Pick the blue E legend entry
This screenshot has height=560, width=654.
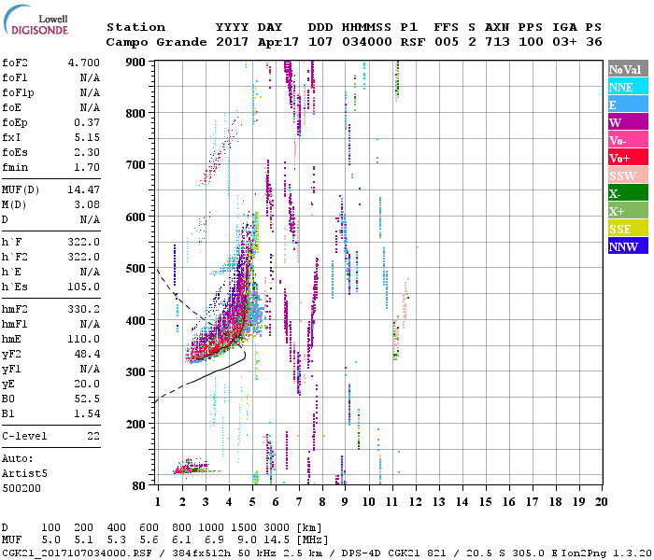coord(627,105)
